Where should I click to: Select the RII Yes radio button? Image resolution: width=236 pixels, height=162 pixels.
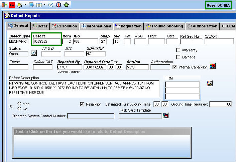click(x=19, y=104)
